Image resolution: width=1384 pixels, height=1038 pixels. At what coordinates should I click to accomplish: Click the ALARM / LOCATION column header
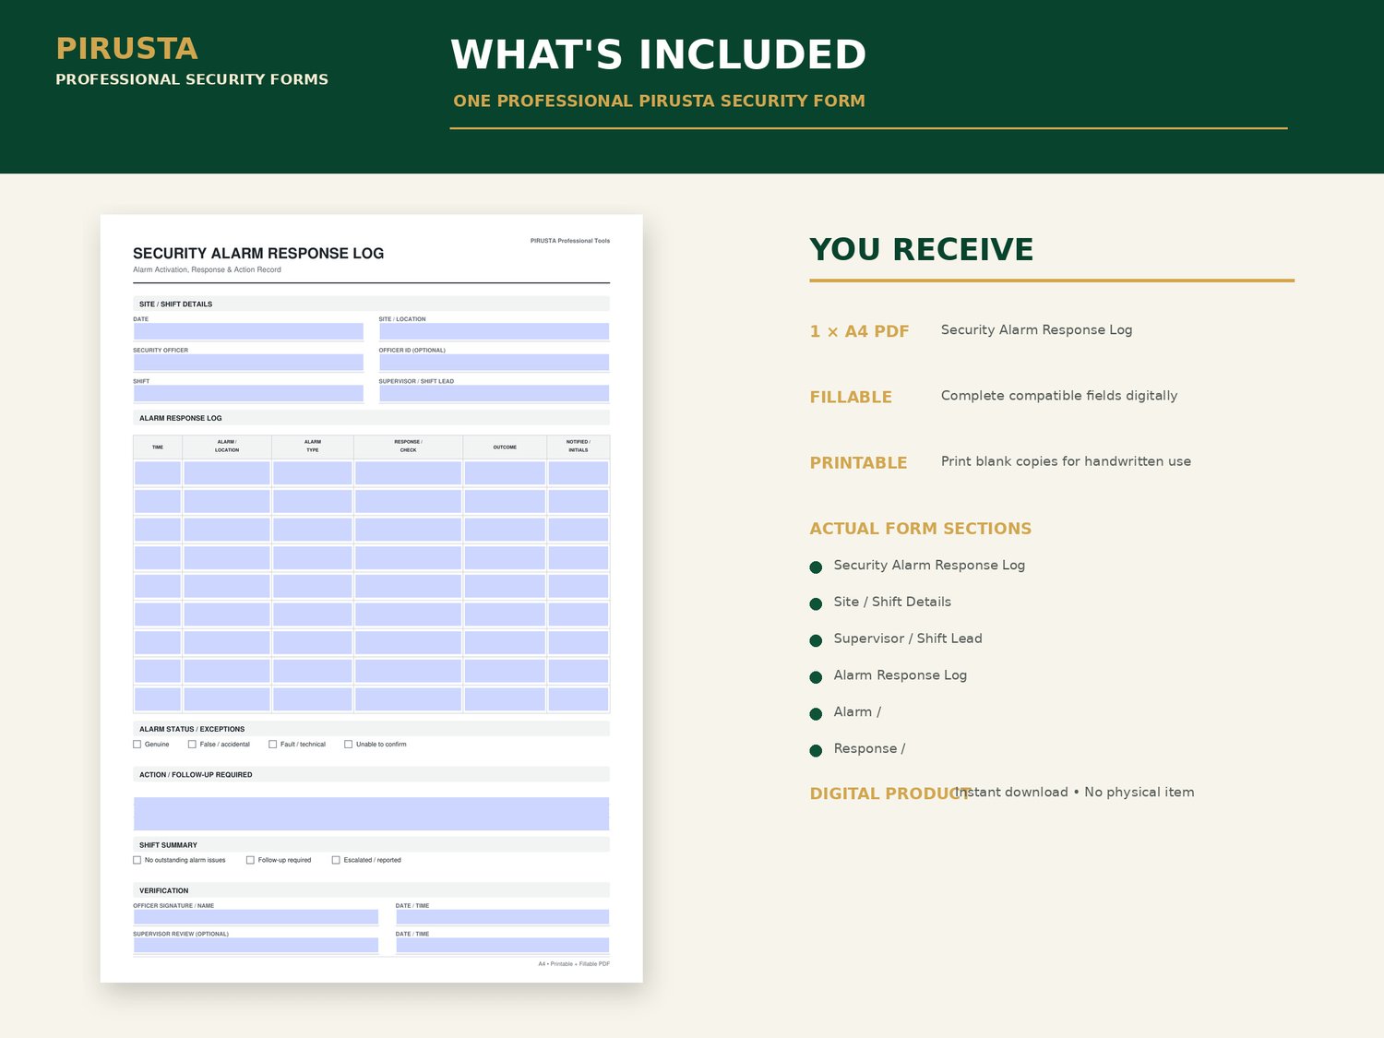(x=227, y=447)
